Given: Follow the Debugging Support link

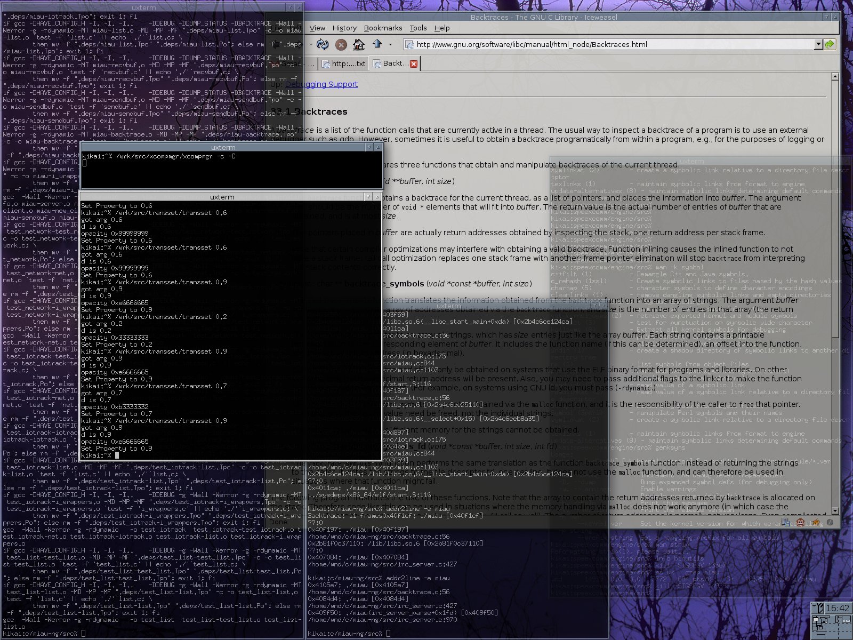Looking at the screenshot, I should tap(321, 84).
